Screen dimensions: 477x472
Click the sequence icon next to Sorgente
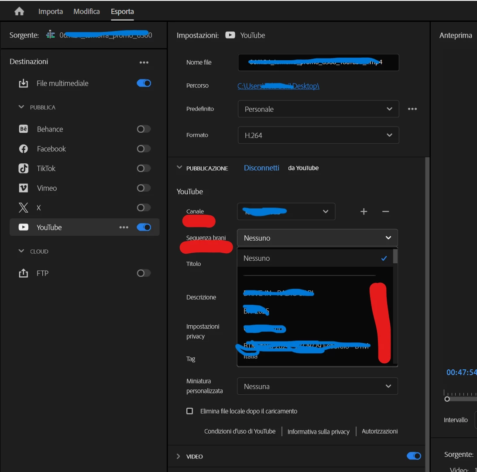[51, 35]
